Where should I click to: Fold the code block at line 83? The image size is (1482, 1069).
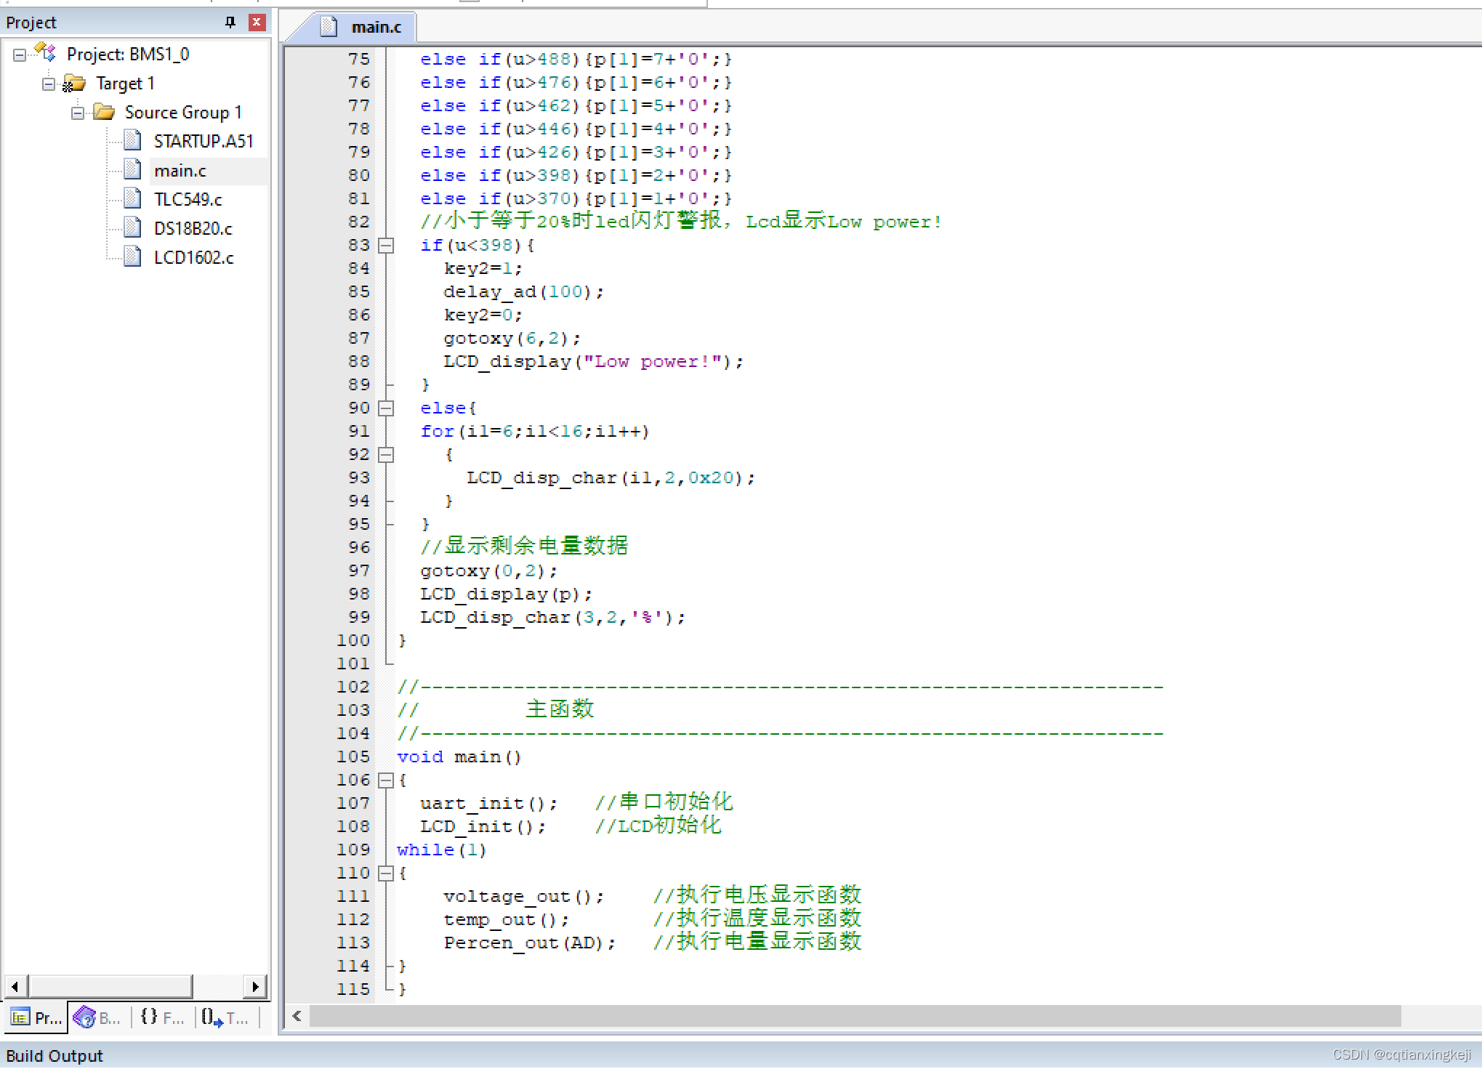(x=387, y=246)
